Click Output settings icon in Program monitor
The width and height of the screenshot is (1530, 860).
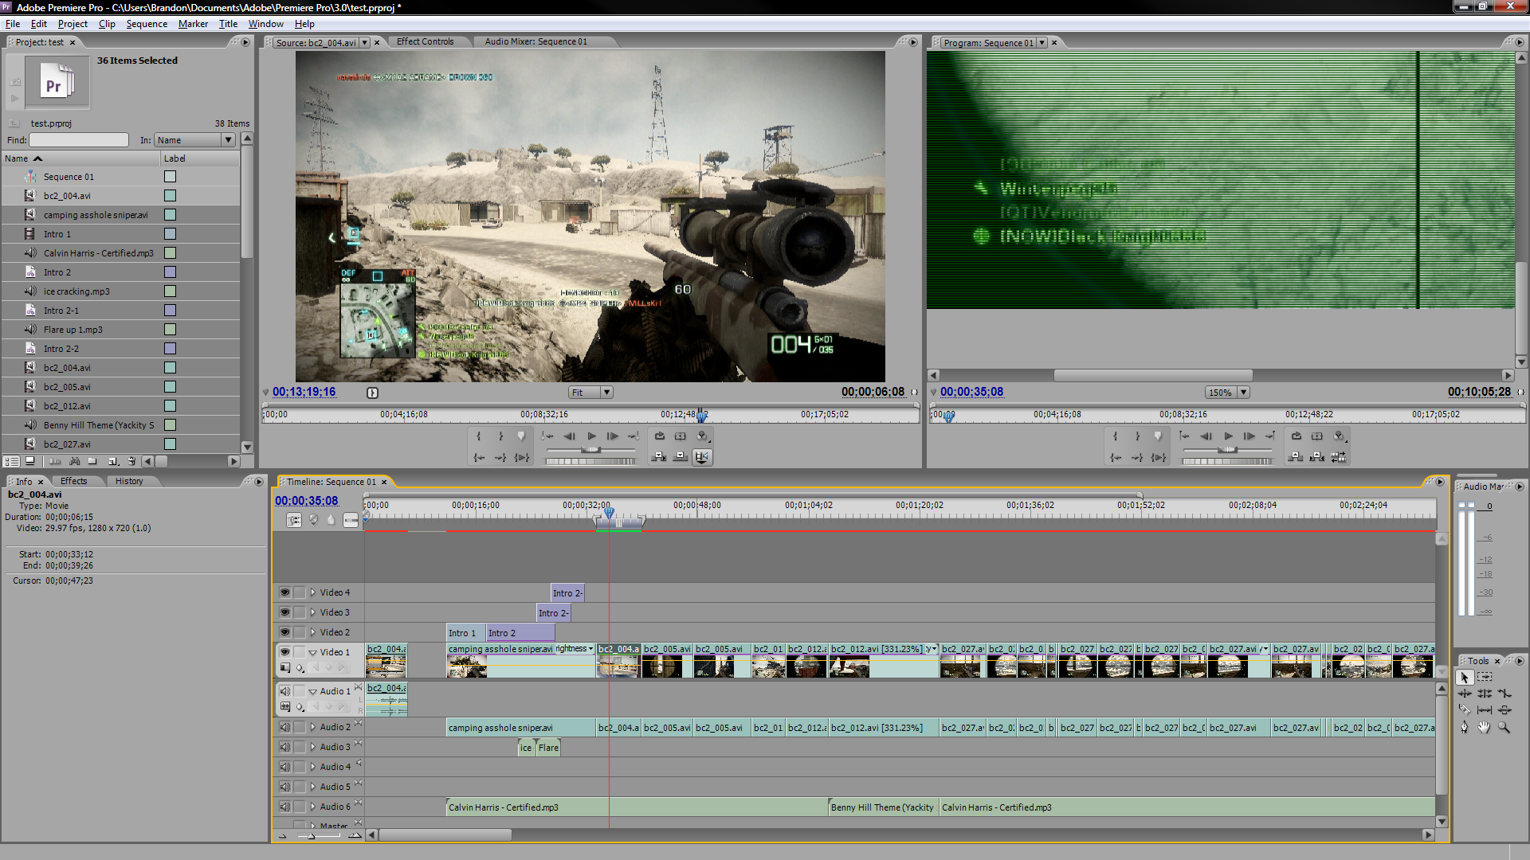[x=1340, y=436]
